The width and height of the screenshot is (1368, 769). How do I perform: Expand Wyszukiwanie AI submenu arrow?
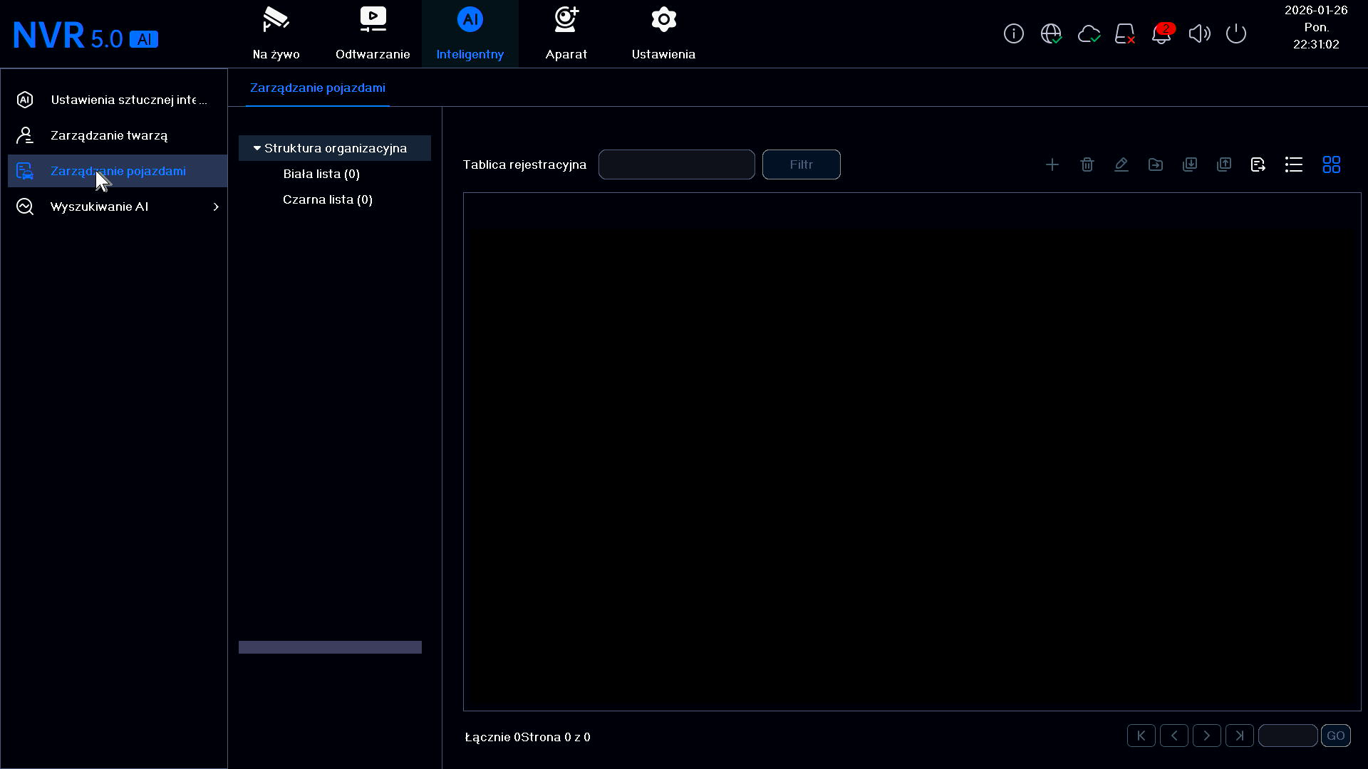coord(216,206)
